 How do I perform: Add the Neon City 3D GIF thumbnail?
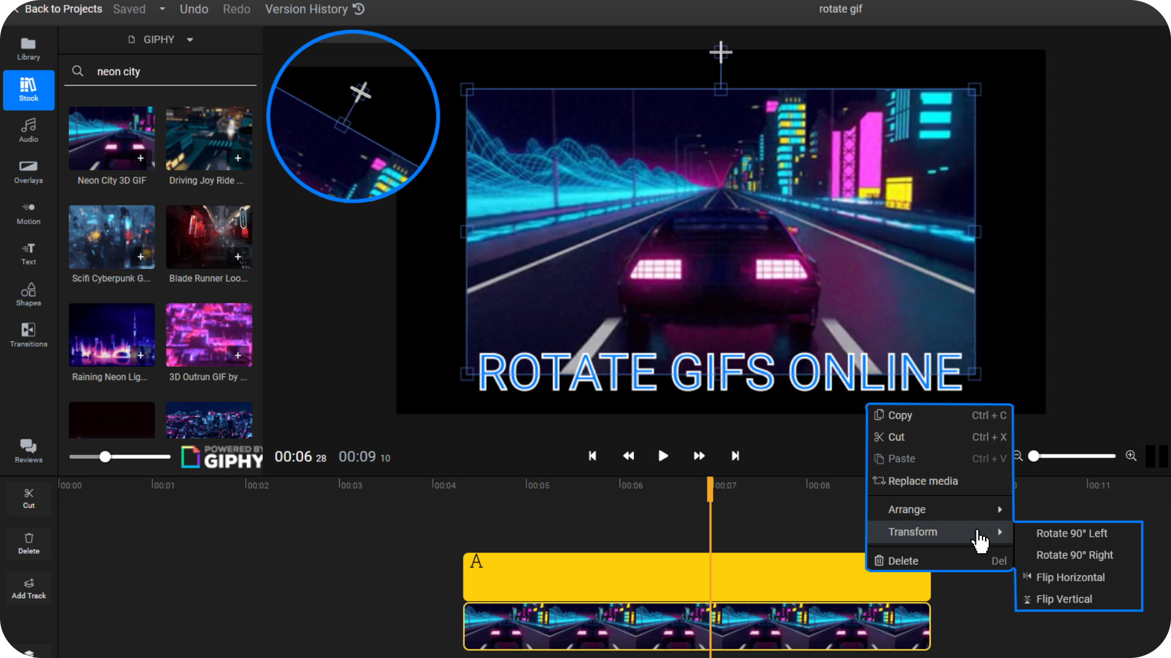click(x=141, y=158)
